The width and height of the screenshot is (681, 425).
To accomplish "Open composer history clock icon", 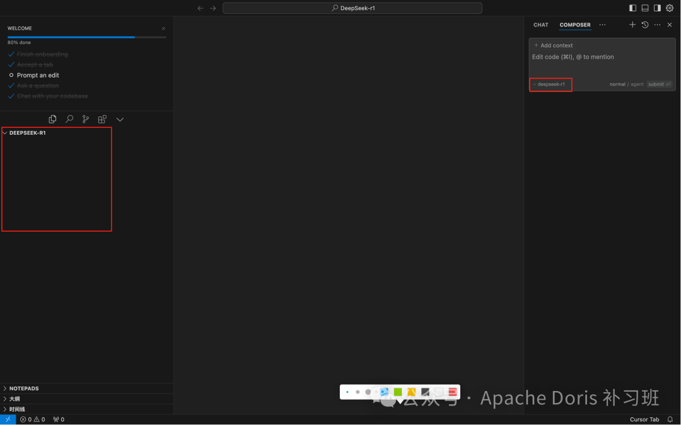I will pos(645,25).
